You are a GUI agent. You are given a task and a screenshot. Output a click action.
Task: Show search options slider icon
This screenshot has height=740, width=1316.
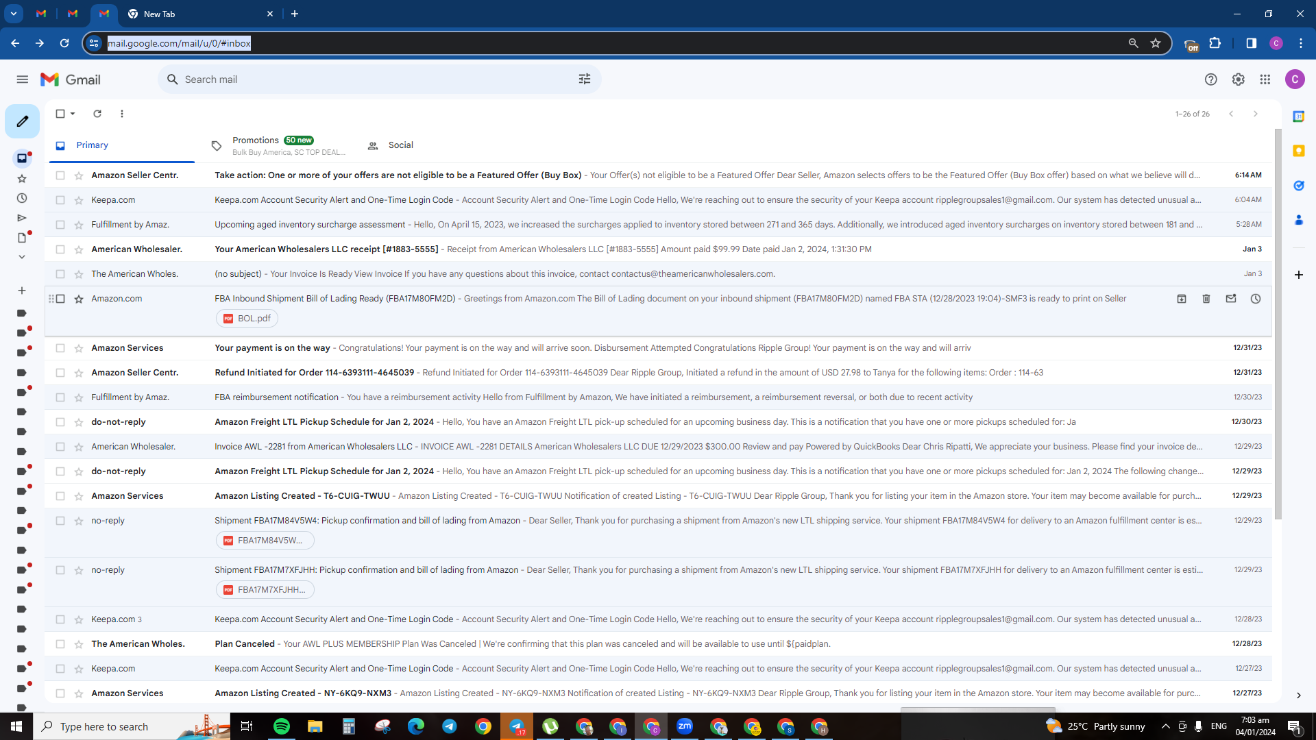(x=585, y=79)
